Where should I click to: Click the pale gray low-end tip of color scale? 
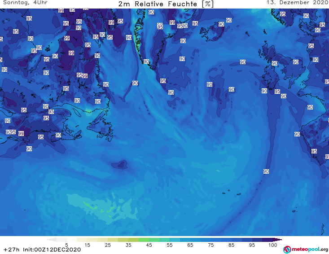coord(52,240)
